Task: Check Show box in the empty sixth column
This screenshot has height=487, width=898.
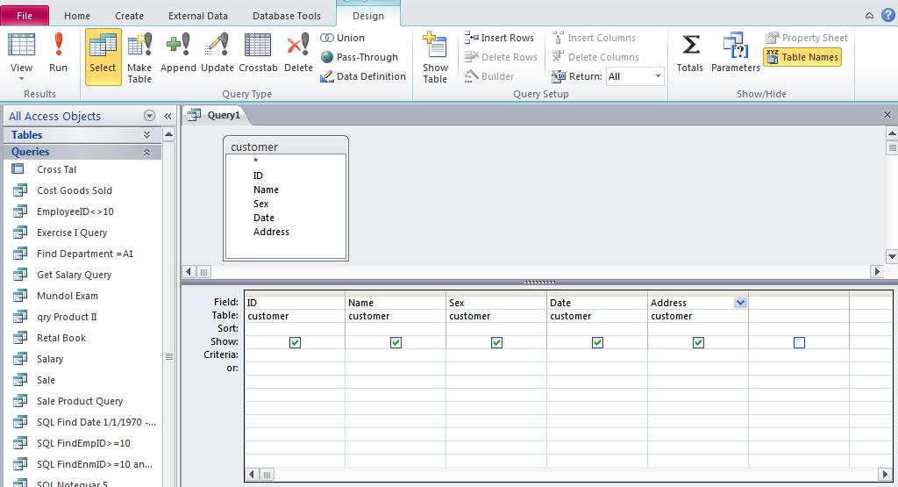Action: (799, 342)
